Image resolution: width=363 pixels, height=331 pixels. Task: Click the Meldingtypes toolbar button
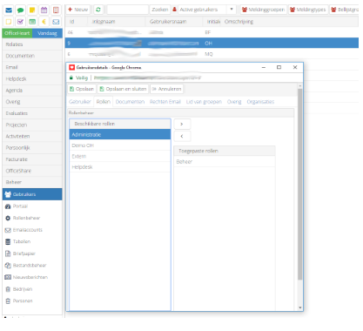tap(308, 10)
